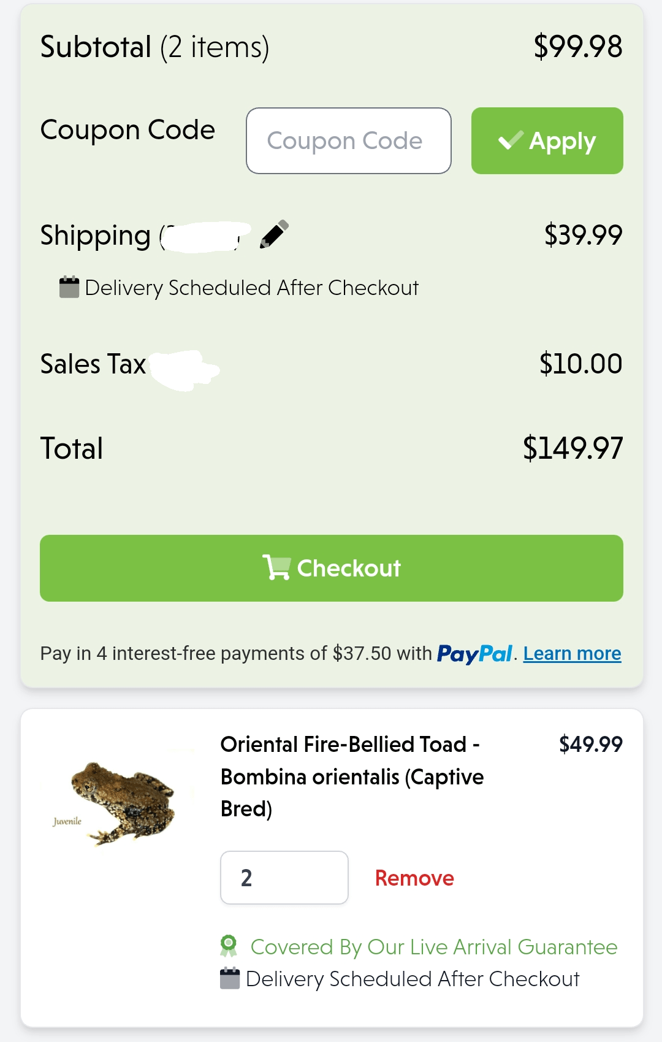This screenshot has height=1042, width=662.
Task: Click the Shipping cost of $39.99
Action: 583,234
